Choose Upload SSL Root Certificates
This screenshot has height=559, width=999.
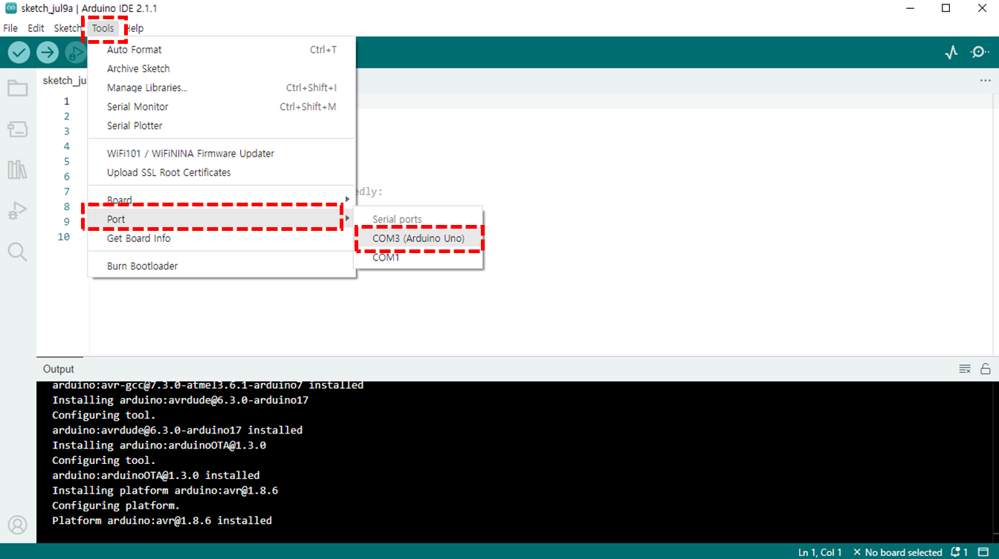tap(222, 172)
